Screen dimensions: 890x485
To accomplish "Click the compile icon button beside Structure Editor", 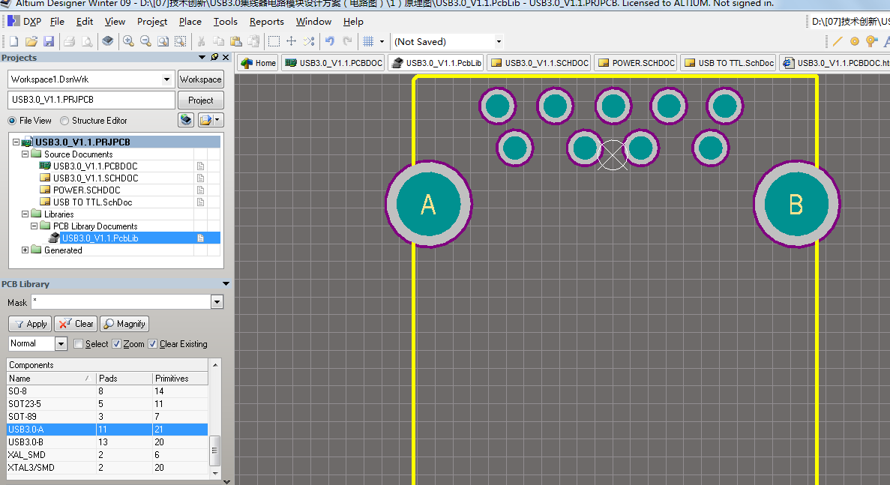I will pyautogui.click(x=186, y=120).
